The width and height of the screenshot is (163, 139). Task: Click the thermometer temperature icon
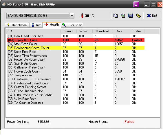82,16
